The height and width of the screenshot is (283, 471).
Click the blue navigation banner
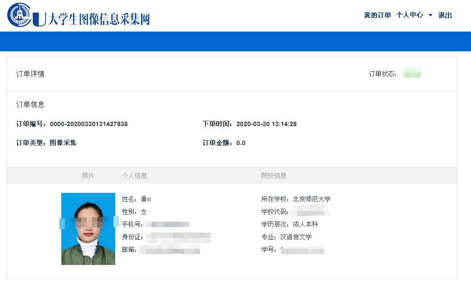click(235, 41)
